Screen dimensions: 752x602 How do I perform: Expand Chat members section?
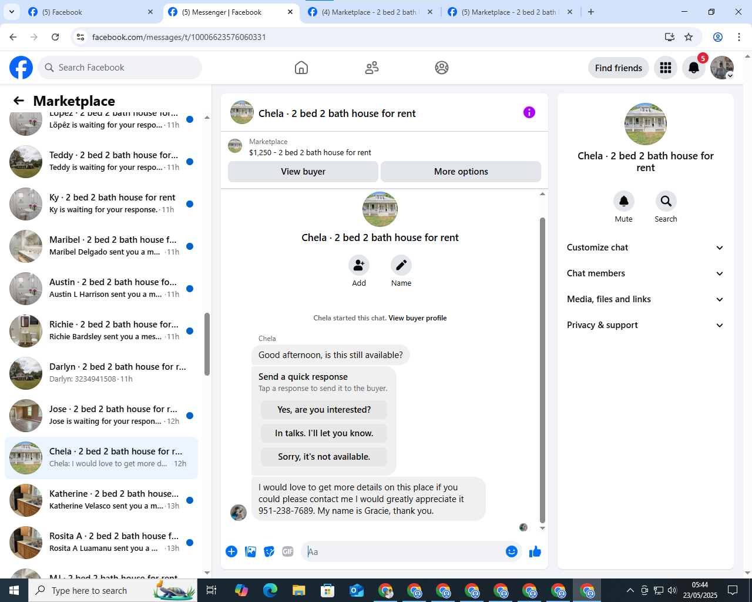tap(645, 273)
